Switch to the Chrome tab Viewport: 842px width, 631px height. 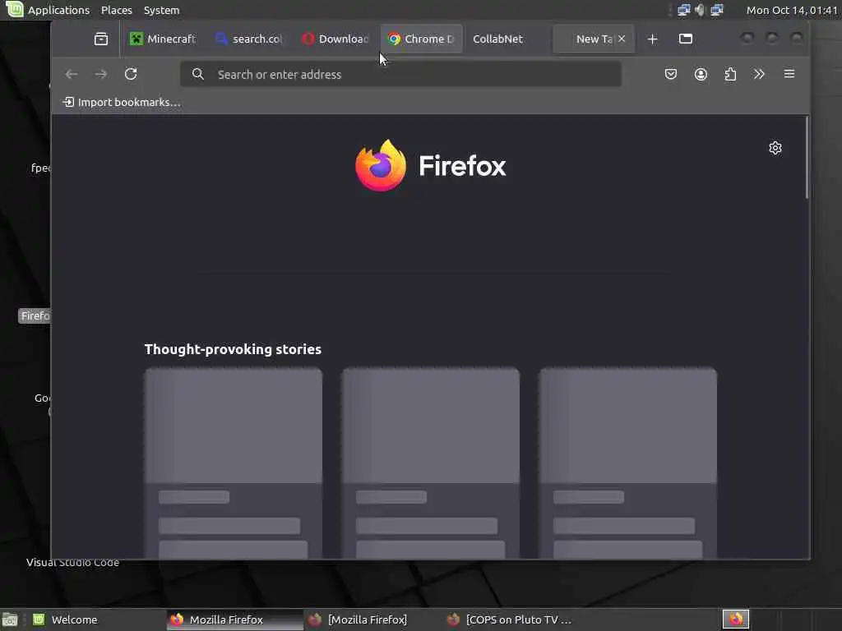(421, 39)
